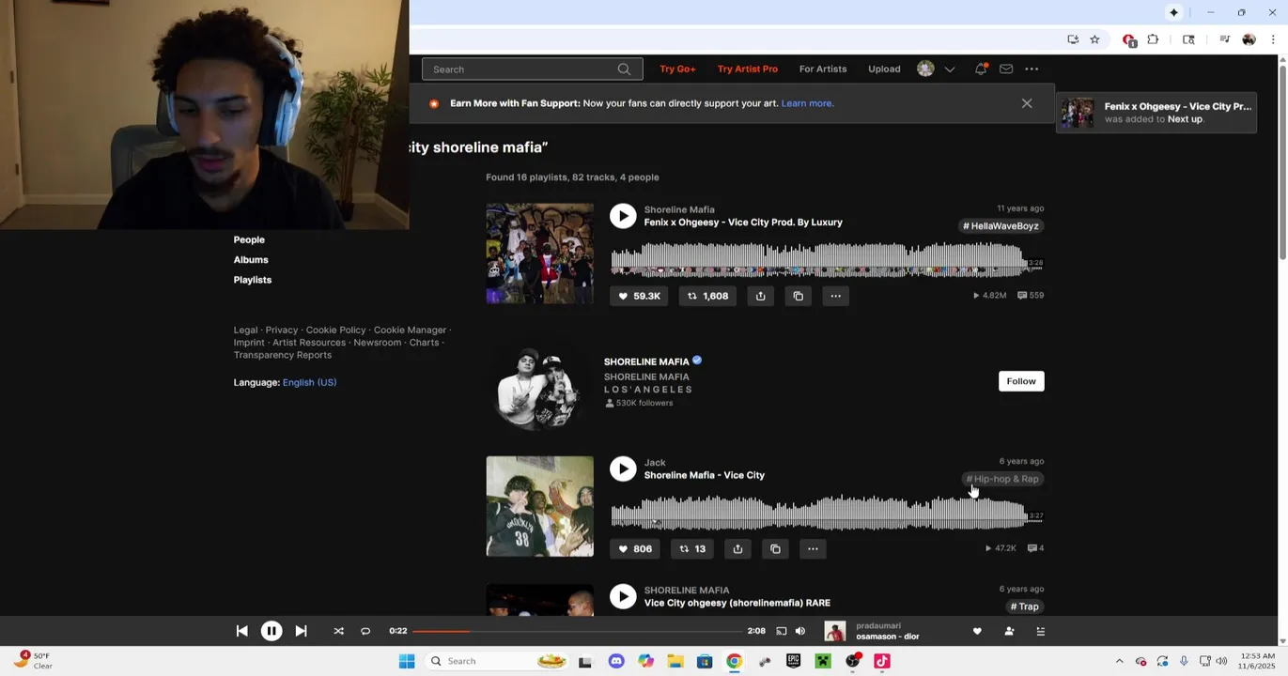Screen dimensions: 1288x676
Task: Open more options for Fenix x Ohgeesy track
Action: coord(835,296)
